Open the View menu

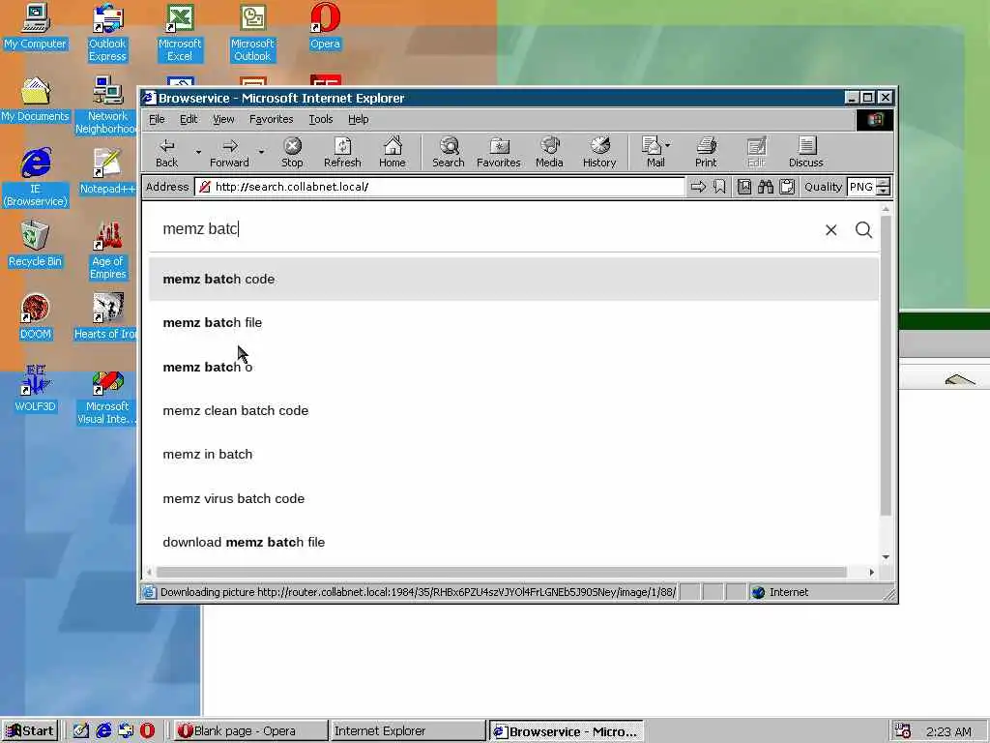[x=223, y=119]
